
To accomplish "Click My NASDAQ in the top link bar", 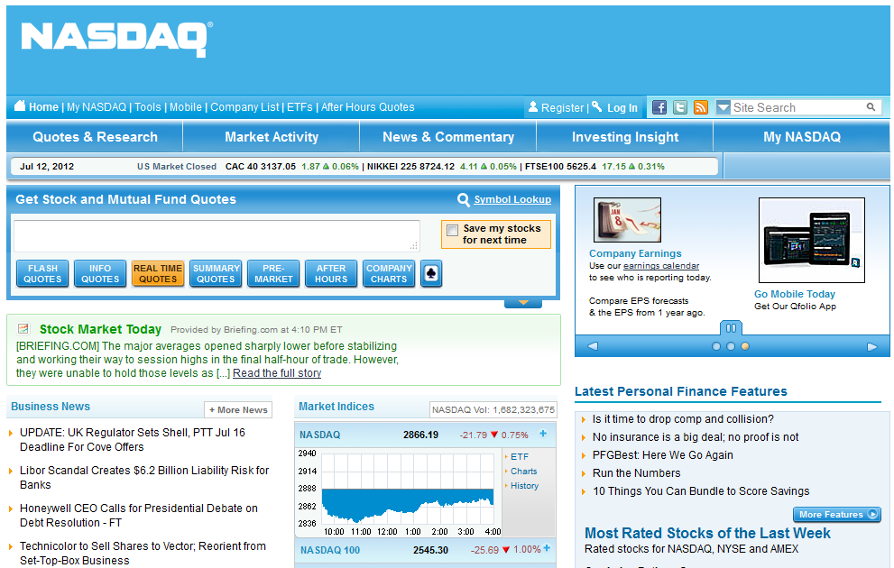I will 97,107.
